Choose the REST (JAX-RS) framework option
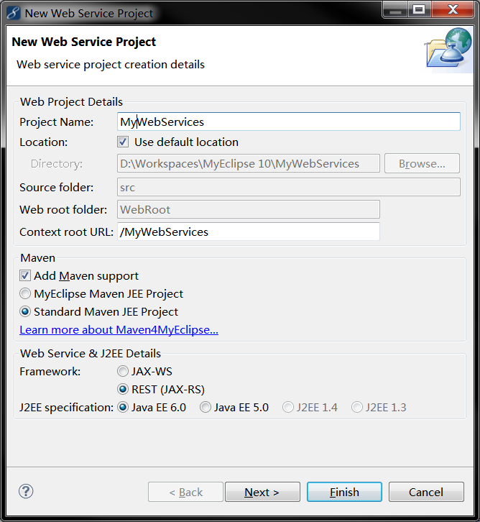Image resolution: width=480 pixels, height=522 pixels. pos(123,389)
